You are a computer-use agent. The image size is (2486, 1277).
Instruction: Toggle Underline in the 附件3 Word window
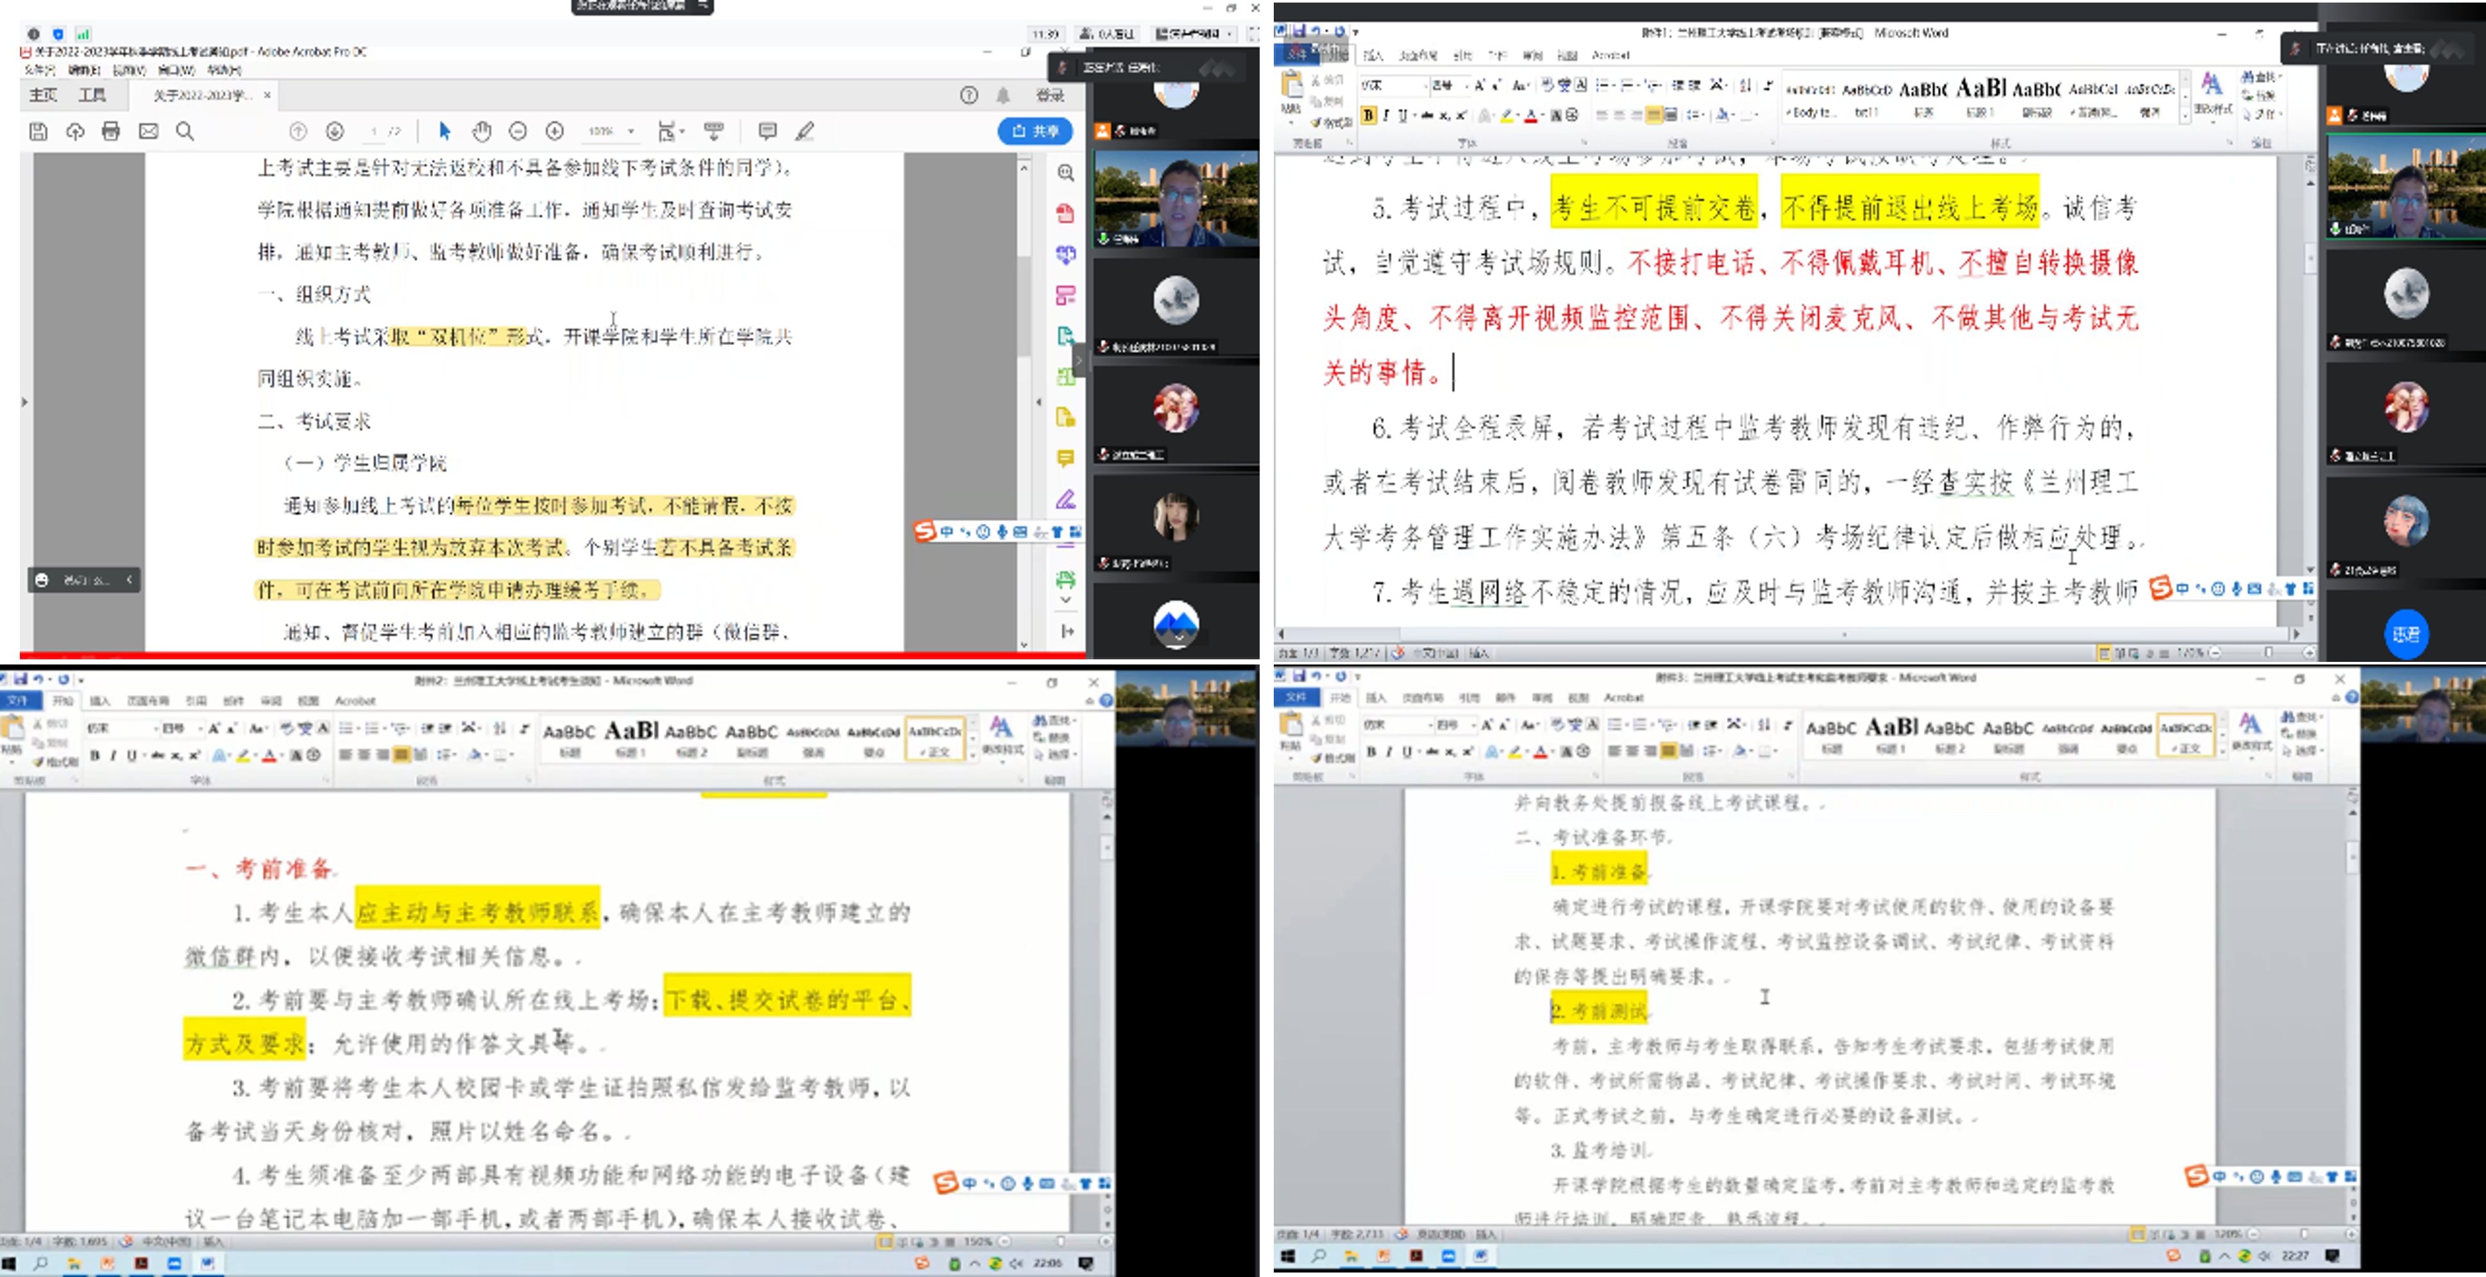(x=1407, y=752)
